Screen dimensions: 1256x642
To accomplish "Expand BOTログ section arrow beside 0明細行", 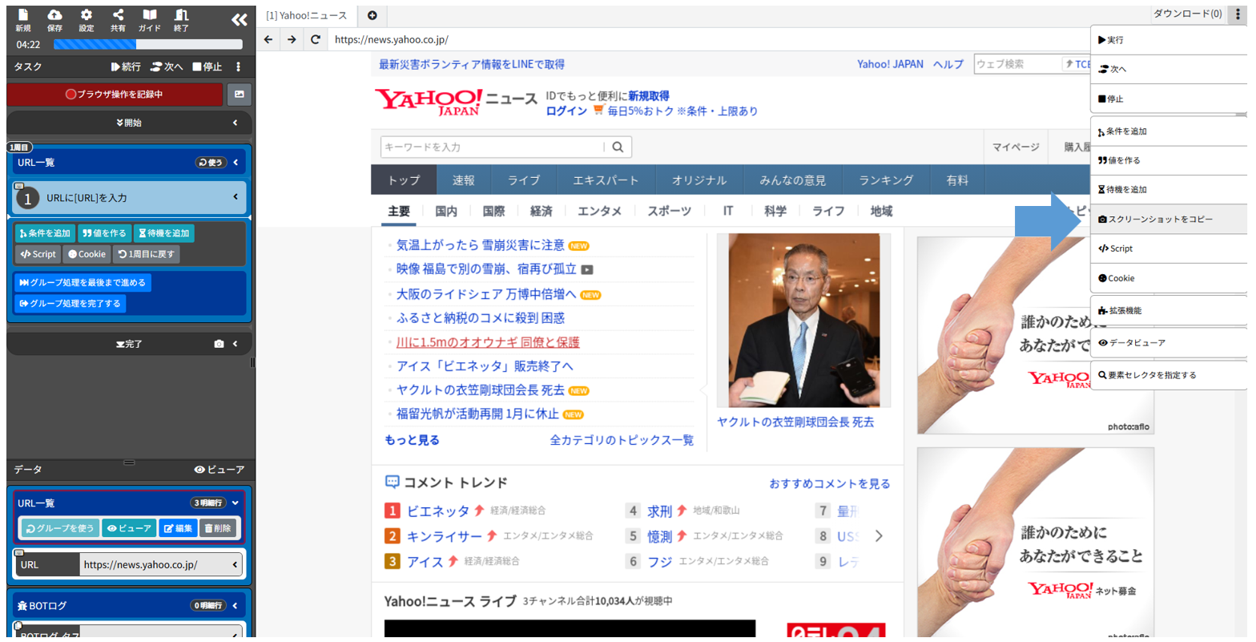I will (235, 606).
